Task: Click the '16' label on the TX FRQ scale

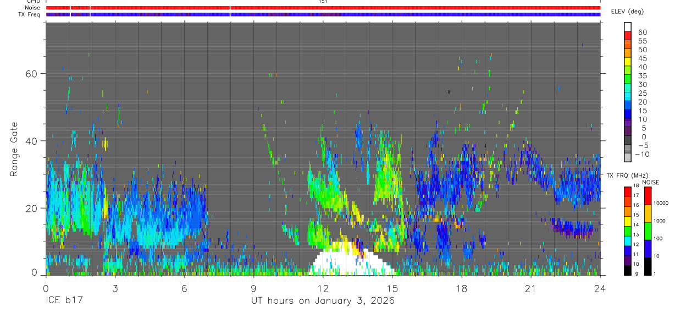Action: click(635, 205)
